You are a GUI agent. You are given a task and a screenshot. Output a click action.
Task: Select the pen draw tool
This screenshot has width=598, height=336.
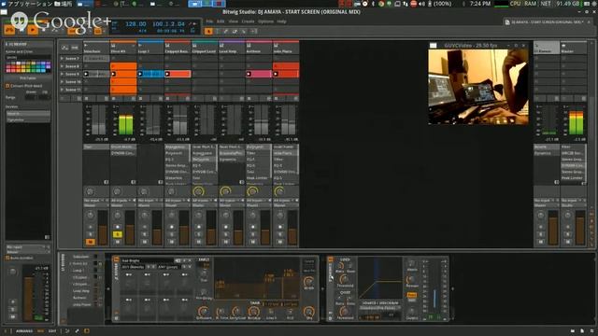(x=226, y=31)
